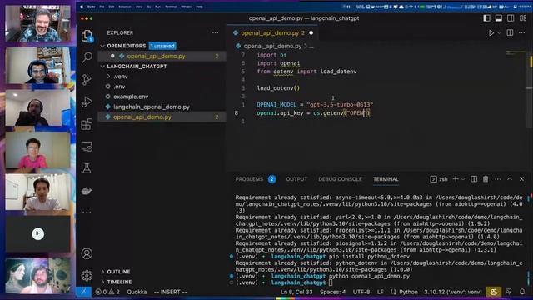Switch to the Problems tab
533x300 pixels.
pyautogui.click(x=249, y=179)
